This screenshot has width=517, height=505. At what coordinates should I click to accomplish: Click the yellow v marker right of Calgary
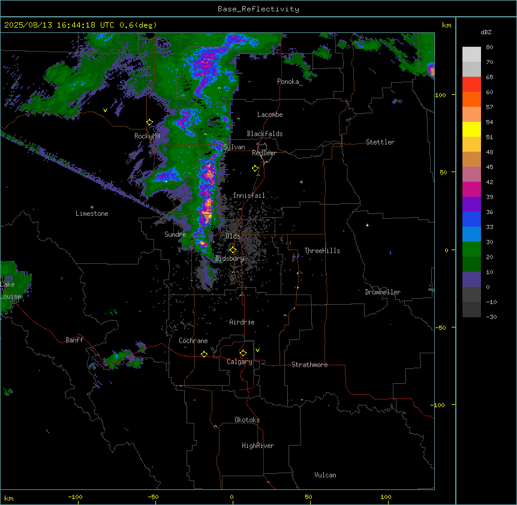click(x=257, y=350)
